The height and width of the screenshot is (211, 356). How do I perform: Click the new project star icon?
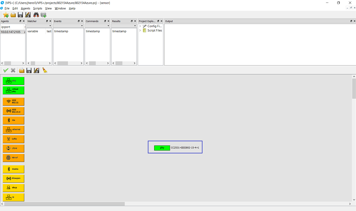[6, 15]
